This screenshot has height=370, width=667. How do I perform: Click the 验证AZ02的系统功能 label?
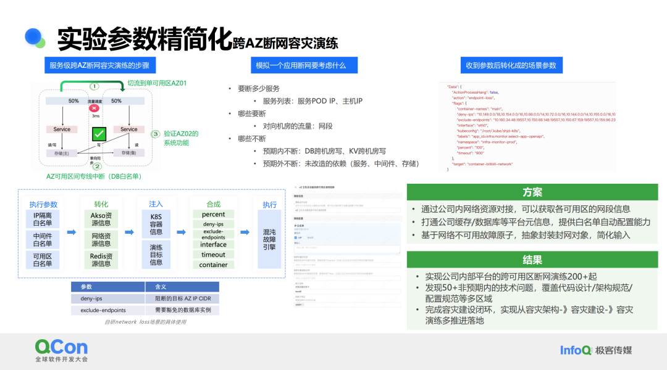pyautogui.click(x=181, y=138)
